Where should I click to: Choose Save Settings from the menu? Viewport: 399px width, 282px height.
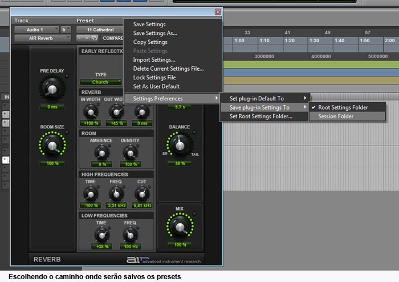point(149,24)
